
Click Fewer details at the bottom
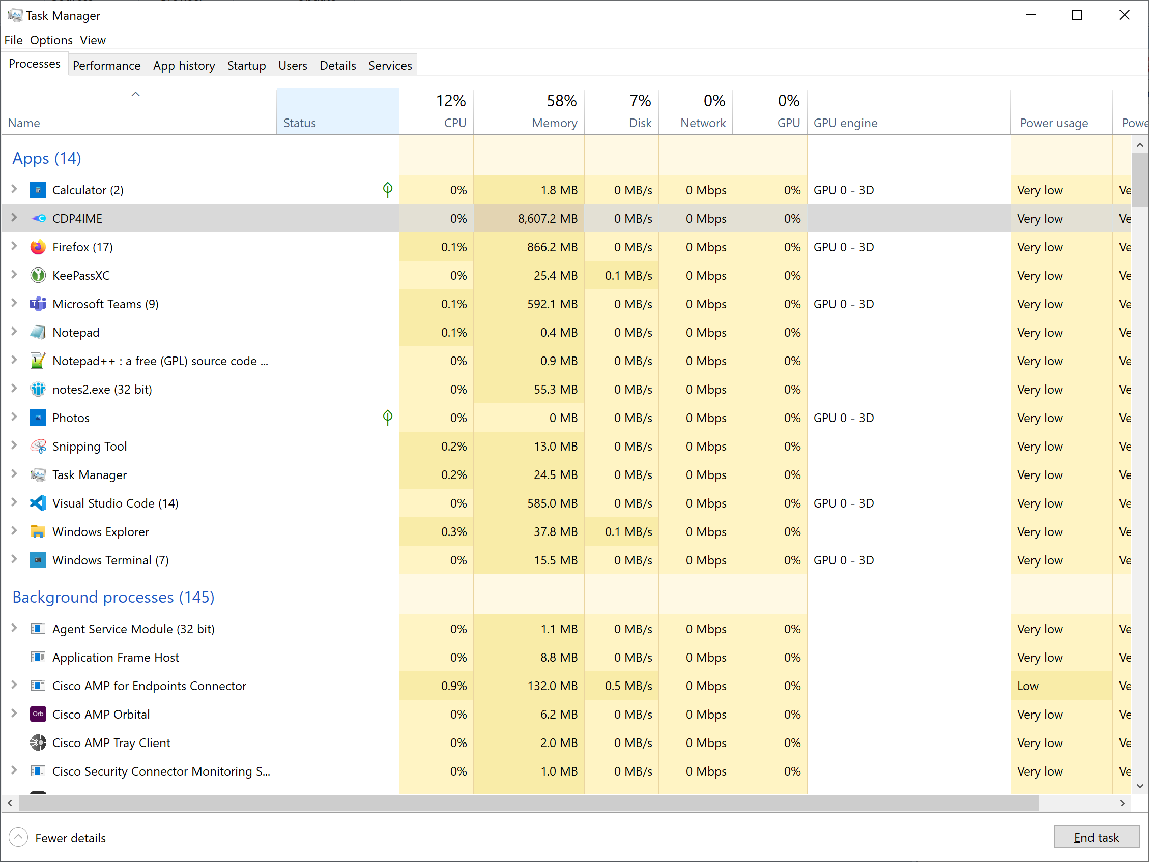coord(70,838)
